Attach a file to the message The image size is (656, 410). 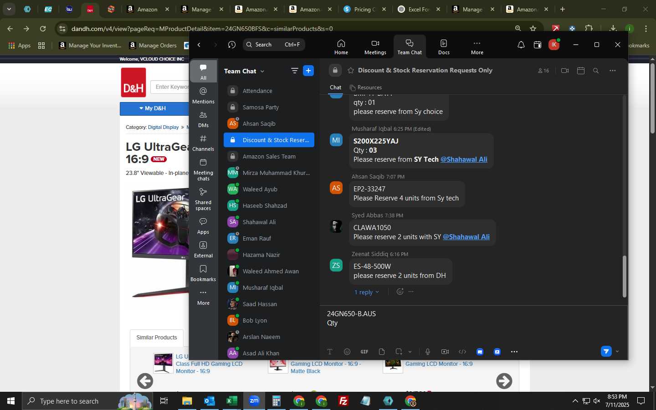[x=382, y=352]
